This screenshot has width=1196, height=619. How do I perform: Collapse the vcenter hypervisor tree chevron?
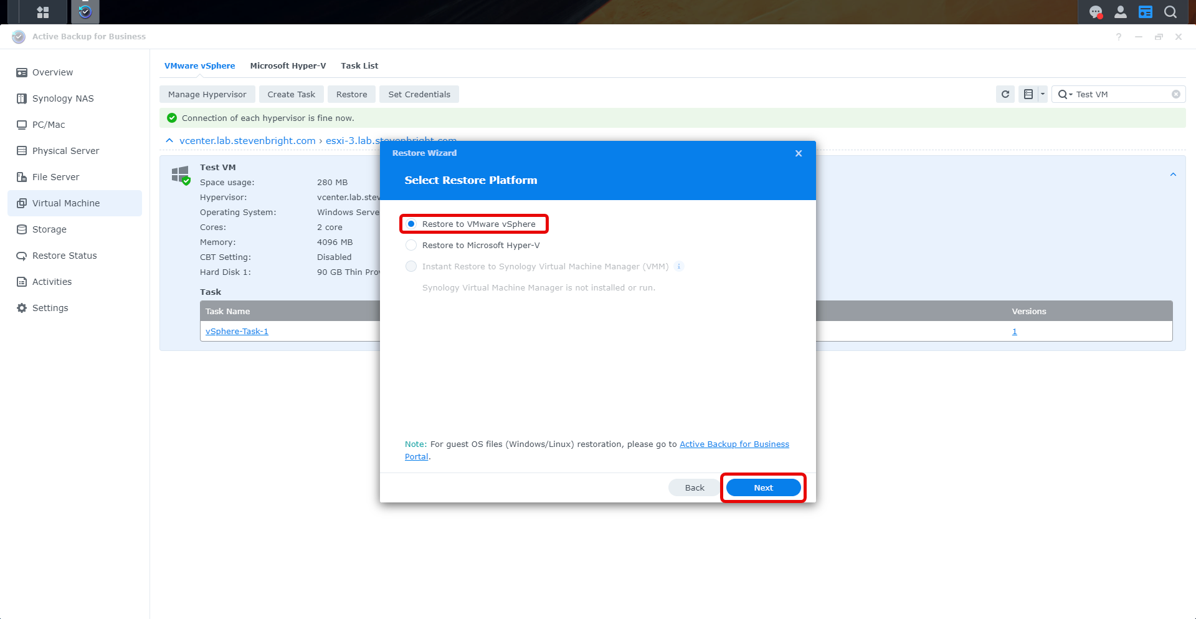point(169,140)
